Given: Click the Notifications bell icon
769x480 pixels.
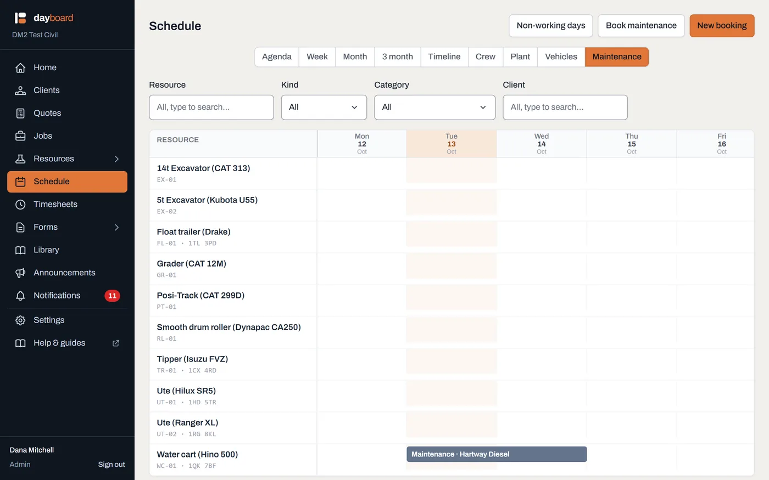Looking at the screenshot, I should coord(20,296).
